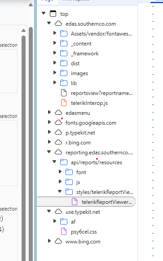This screenshot has height=261, width=163.
Task: Expand the js folder arrow
Action: (x=60, y=181)
